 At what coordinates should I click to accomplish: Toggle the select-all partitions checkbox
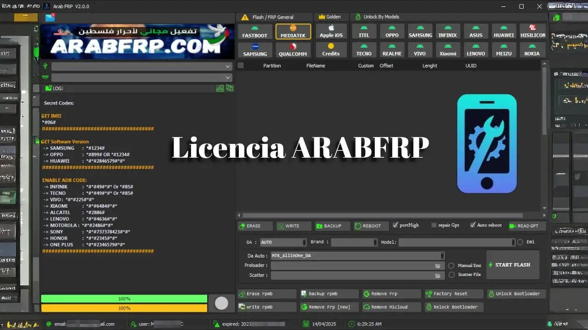pyautogui.click(x=241, y=66)
